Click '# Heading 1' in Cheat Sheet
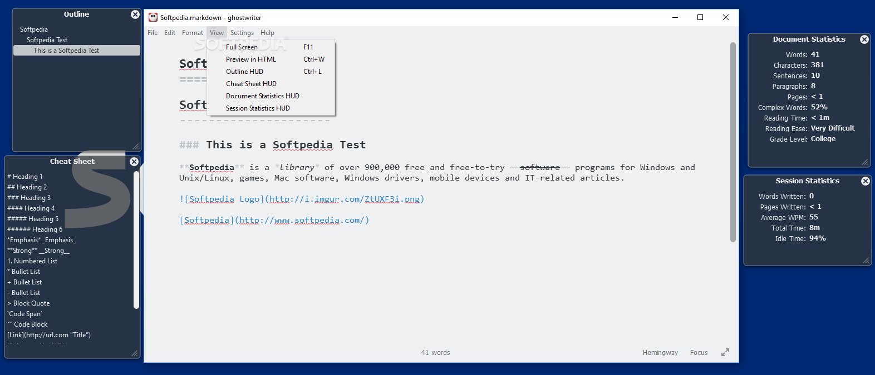 click(x=25, y=177)
